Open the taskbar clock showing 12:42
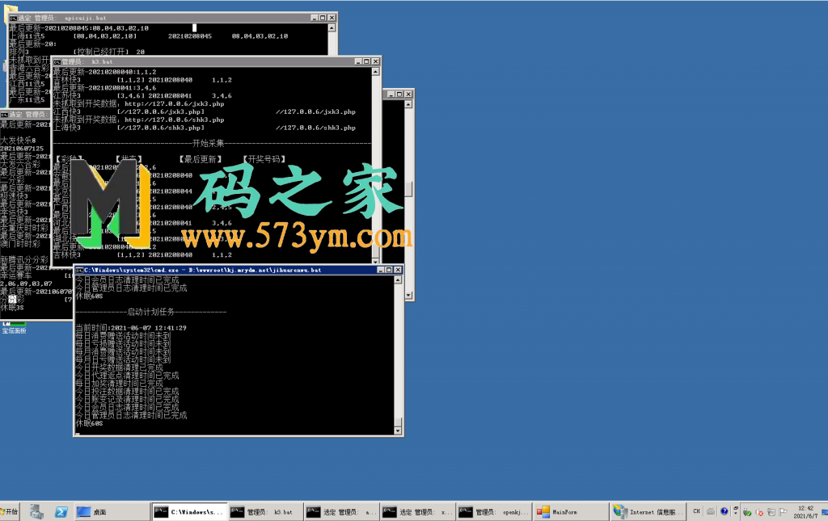This screenshot has height=521, width=828. (806, 511)
